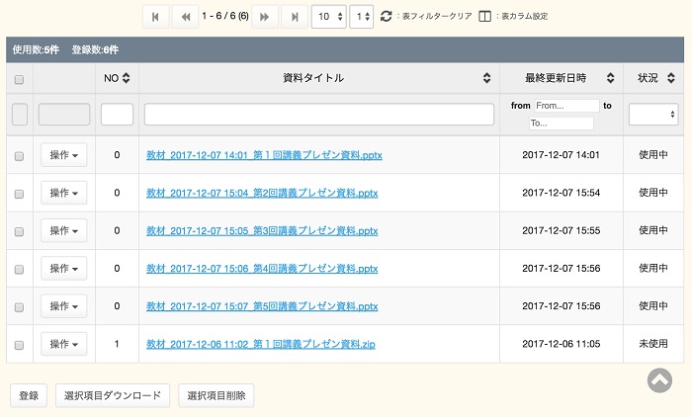
Task: Clear table filters with the refresh icon
Action: tap(386, 17)
